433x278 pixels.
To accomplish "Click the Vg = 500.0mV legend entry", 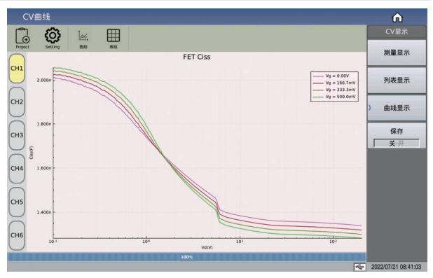I will [334, 97].
